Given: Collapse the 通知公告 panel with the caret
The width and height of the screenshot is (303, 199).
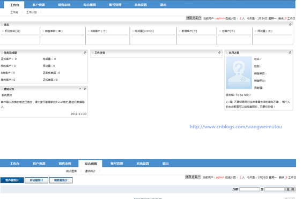Looking at the screenshot, I should click(80, 89).
